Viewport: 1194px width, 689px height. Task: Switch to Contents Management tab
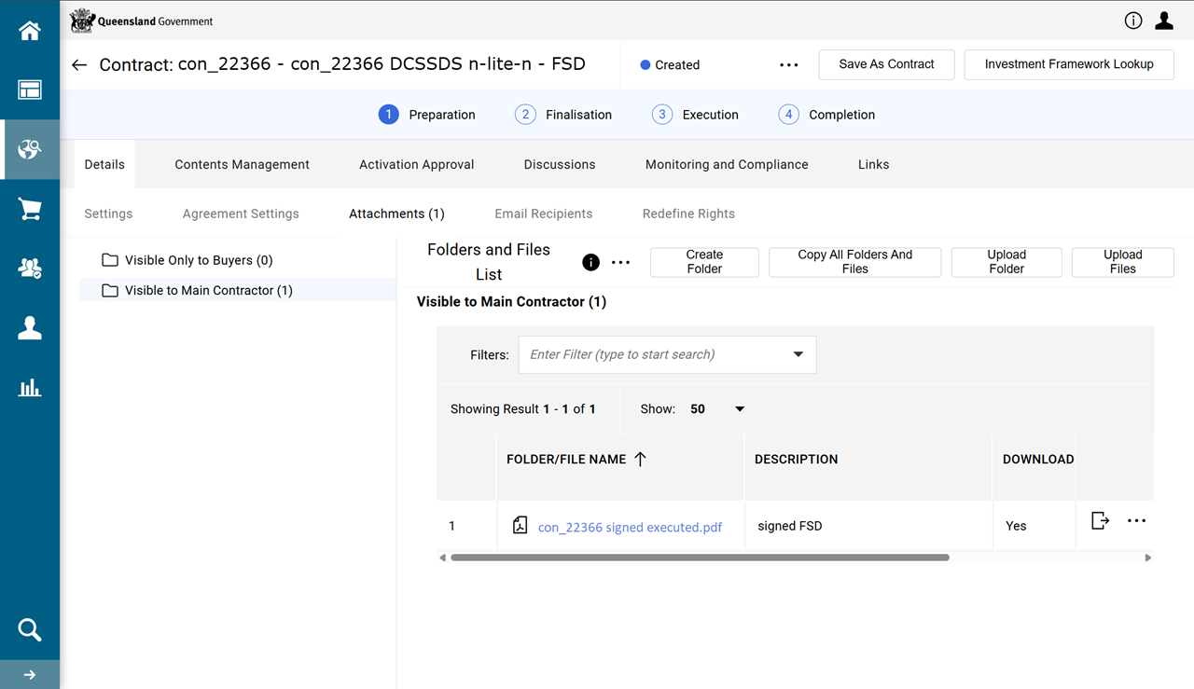pos(242,164)
